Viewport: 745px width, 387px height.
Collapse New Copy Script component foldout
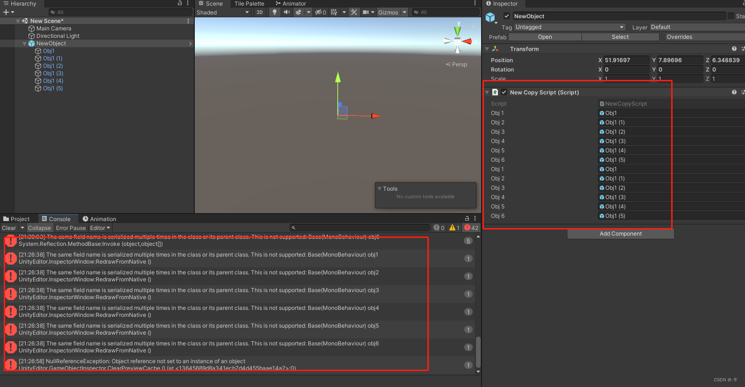pyautogui.click(x=487, y=92)
